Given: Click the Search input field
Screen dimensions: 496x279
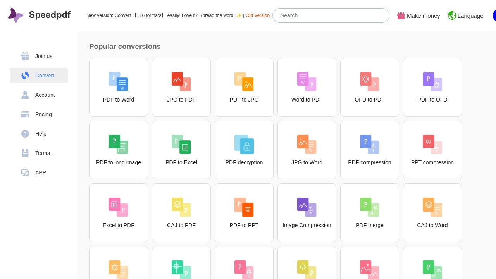Looking at the screenshot, I should [331, 15].
